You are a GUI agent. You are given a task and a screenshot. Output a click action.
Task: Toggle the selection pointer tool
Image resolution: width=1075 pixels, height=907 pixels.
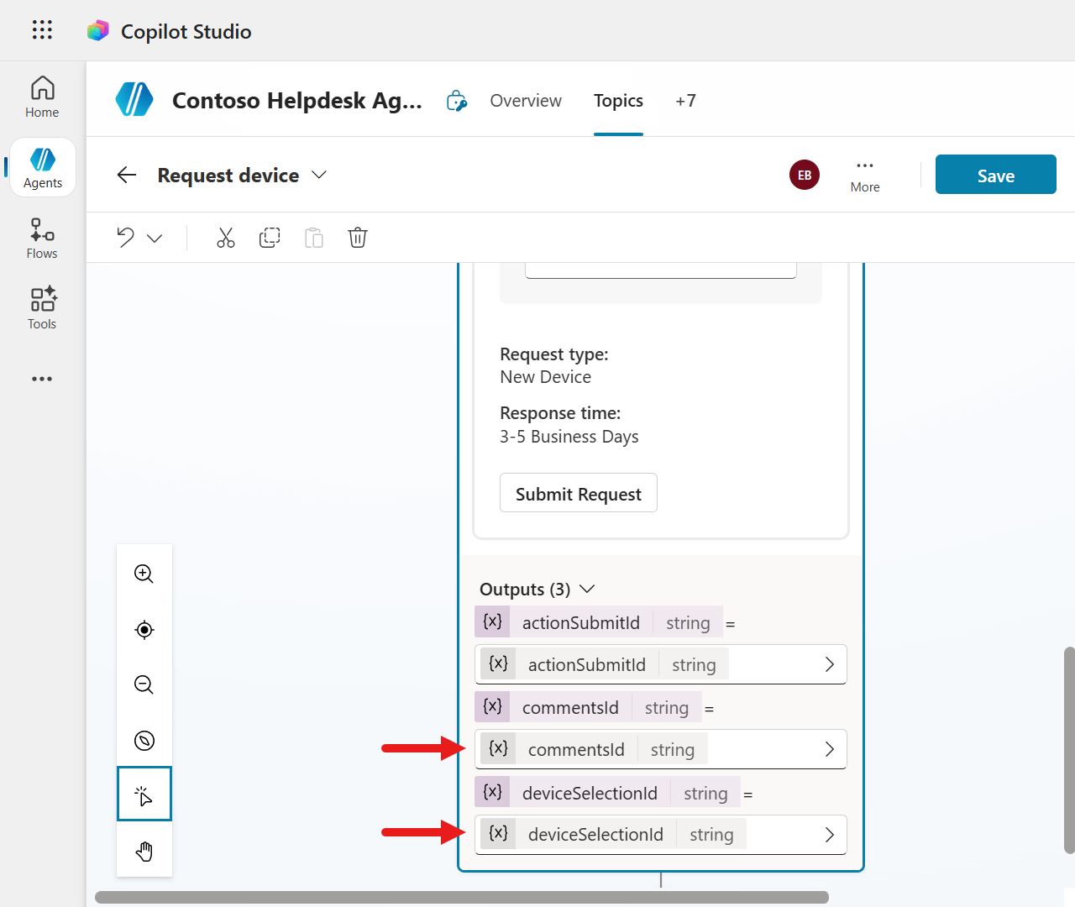click(144, 794)
